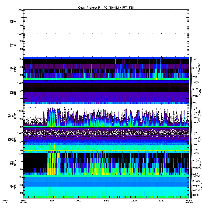Click the color bar beside the thb fbk scm1 panel
This screenshot has height=216, width=202.
191,92
